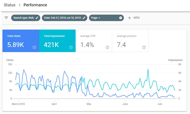Image resolution: width=190 pixels, height=114 pixels.
Task: Remove the Page filter chip
Action: click(x=120, y=18)
